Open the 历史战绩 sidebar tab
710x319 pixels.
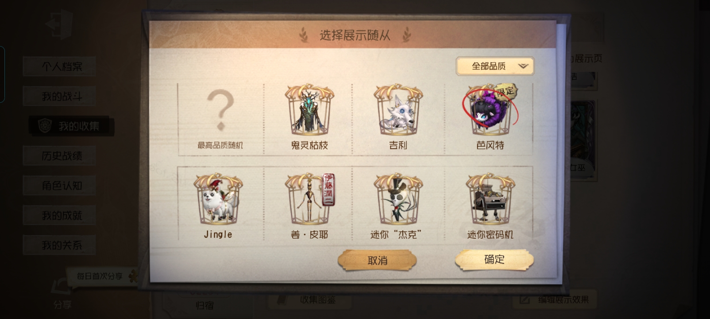click(x=62, y=156)
